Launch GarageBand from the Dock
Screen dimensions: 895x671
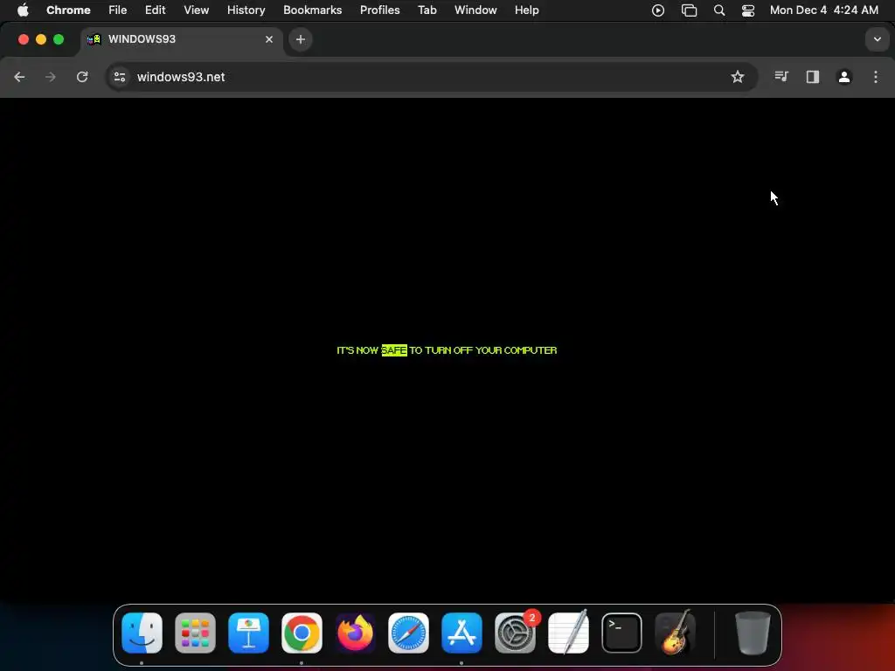tap(676, 633)
